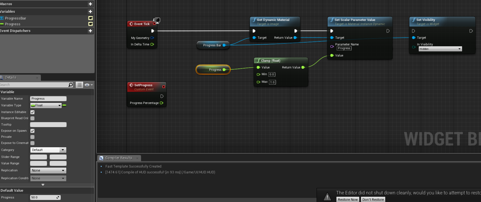Click the In Delta Time output pin
Viewport: 481px width, 202px height.
pyautogui.click(x=152, y=44)
